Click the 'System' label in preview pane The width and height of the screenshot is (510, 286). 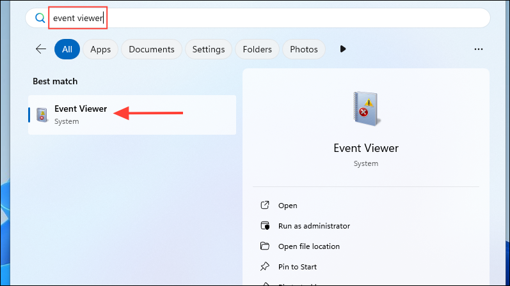click(x=366, y=163)
